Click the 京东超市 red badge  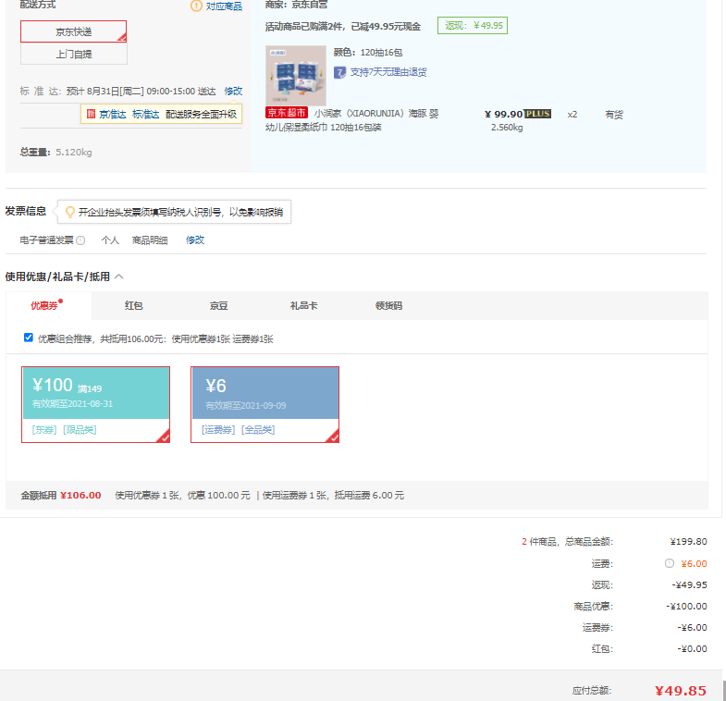[287, 113]
